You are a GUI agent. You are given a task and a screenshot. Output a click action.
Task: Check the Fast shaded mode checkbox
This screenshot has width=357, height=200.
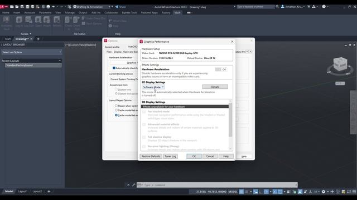pyautogui.click(x=144, y=112)
